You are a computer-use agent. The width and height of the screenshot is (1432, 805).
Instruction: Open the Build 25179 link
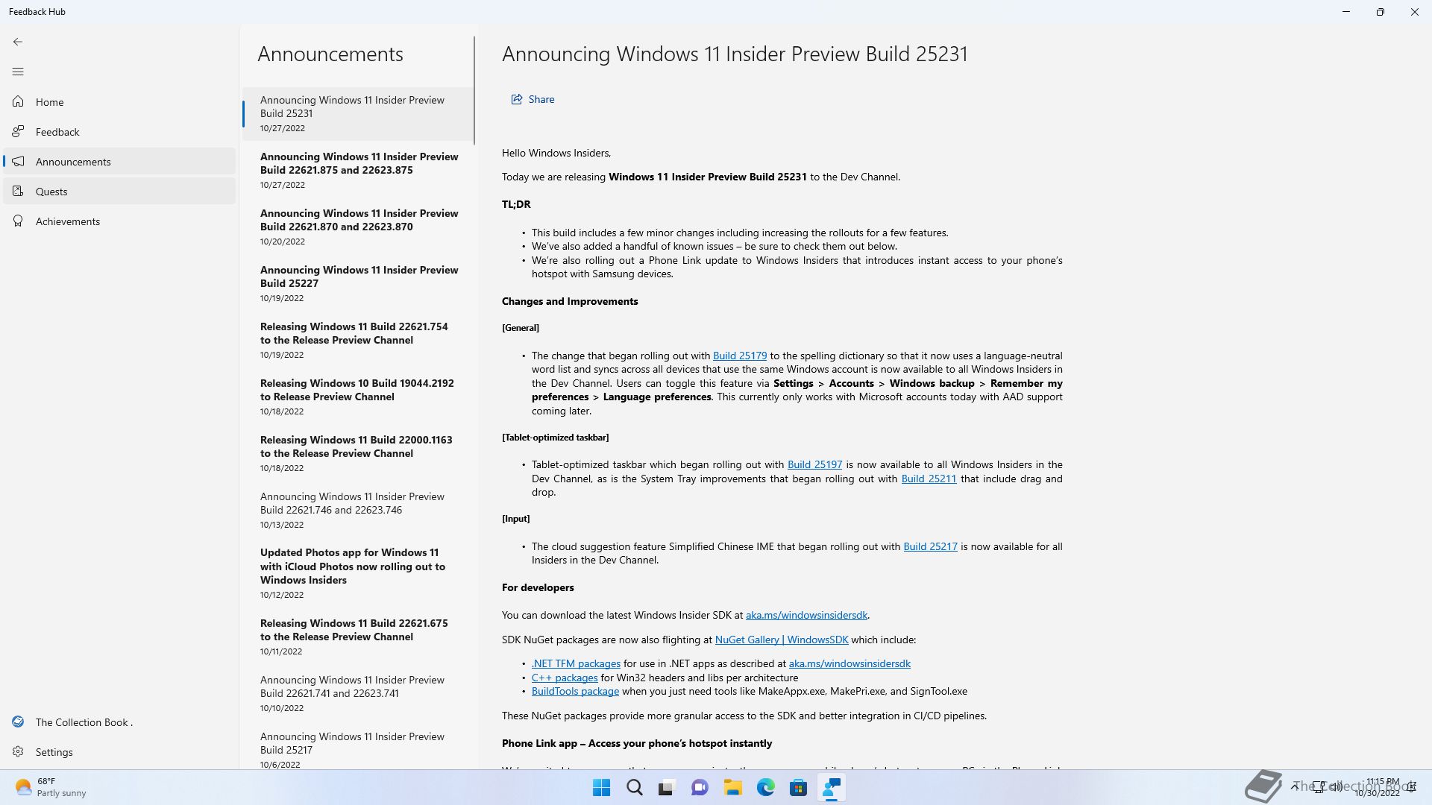tap(740, 356)
